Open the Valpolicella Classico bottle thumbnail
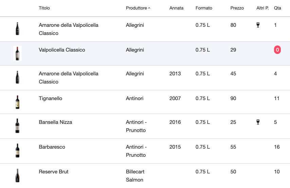The width and height of the screenshot is (290, 188). pos(17,53)
